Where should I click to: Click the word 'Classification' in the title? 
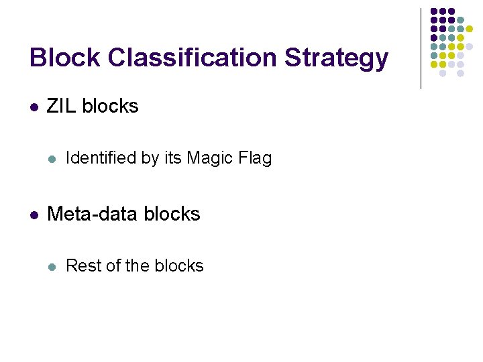pos(193,57)
